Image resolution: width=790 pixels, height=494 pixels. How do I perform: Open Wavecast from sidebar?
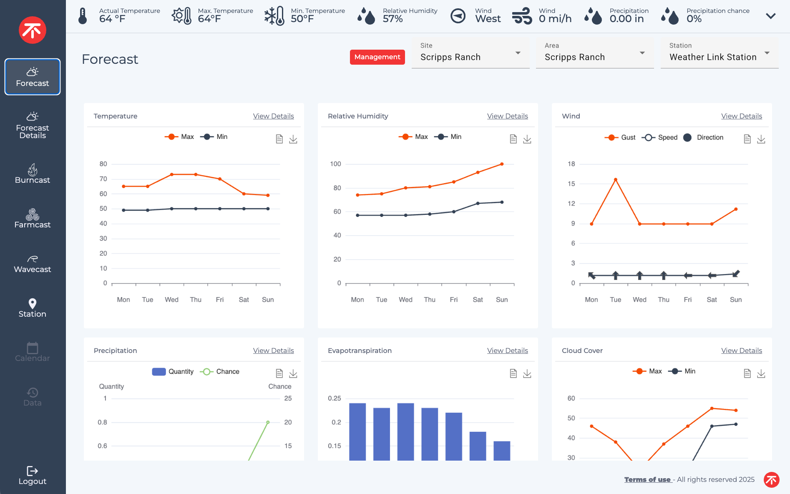(x=33, y=264)
